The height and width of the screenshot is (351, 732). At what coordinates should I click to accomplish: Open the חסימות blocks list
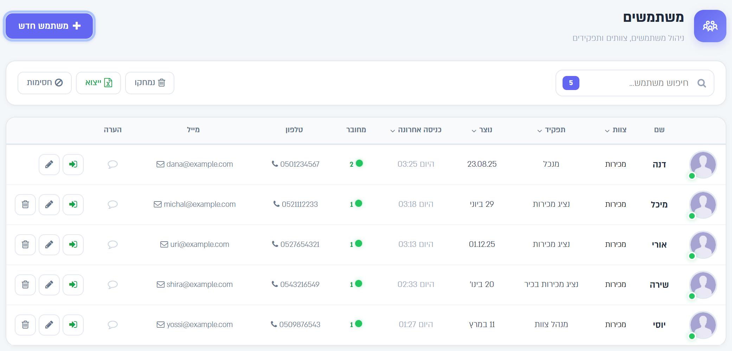(x=45, y=83)
